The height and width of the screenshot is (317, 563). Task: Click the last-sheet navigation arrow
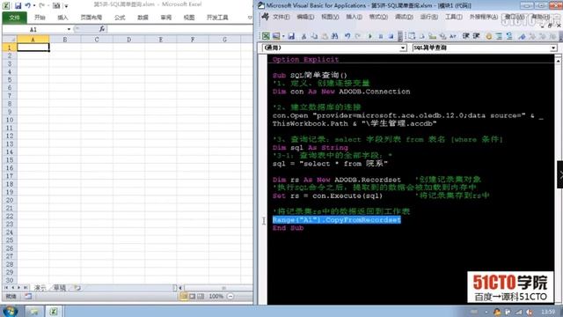point(26,288)
